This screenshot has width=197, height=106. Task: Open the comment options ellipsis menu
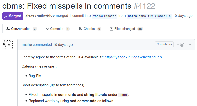[189, 45]
